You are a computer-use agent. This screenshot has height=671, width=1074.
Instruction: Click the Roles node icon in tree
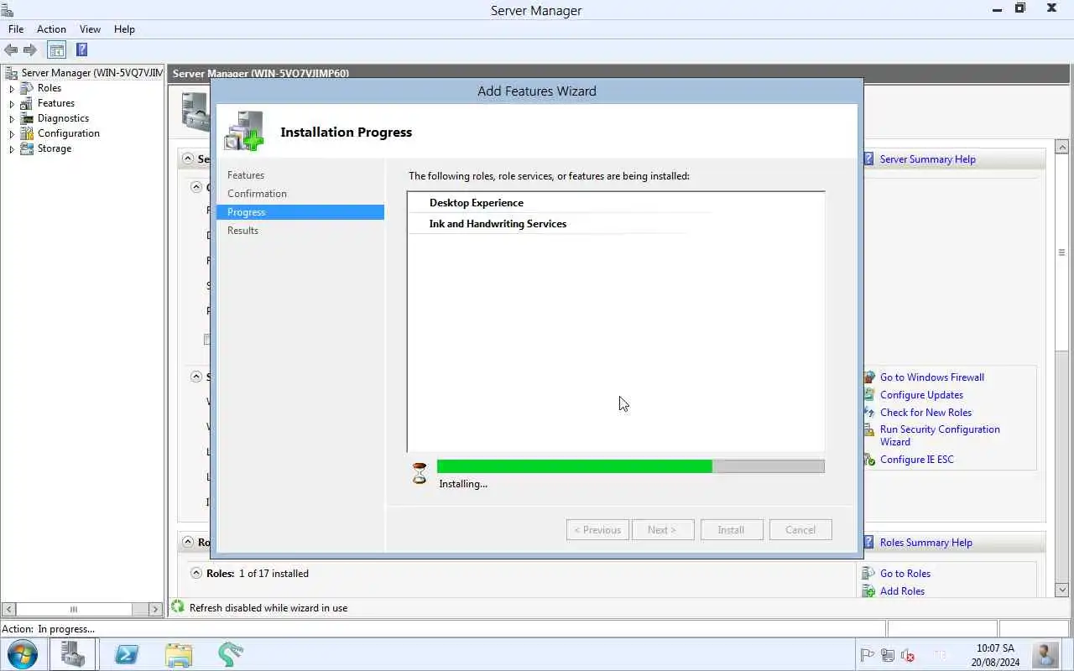tap(27, 88)
